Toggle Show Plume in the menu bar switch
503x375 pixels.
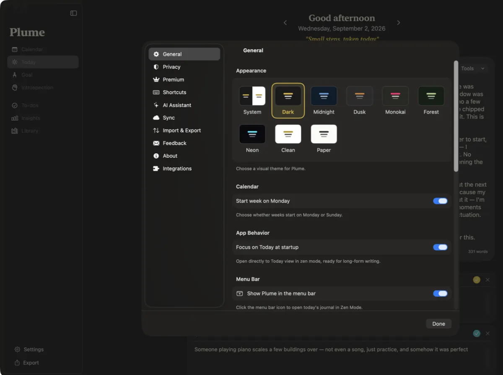(440, 293)
